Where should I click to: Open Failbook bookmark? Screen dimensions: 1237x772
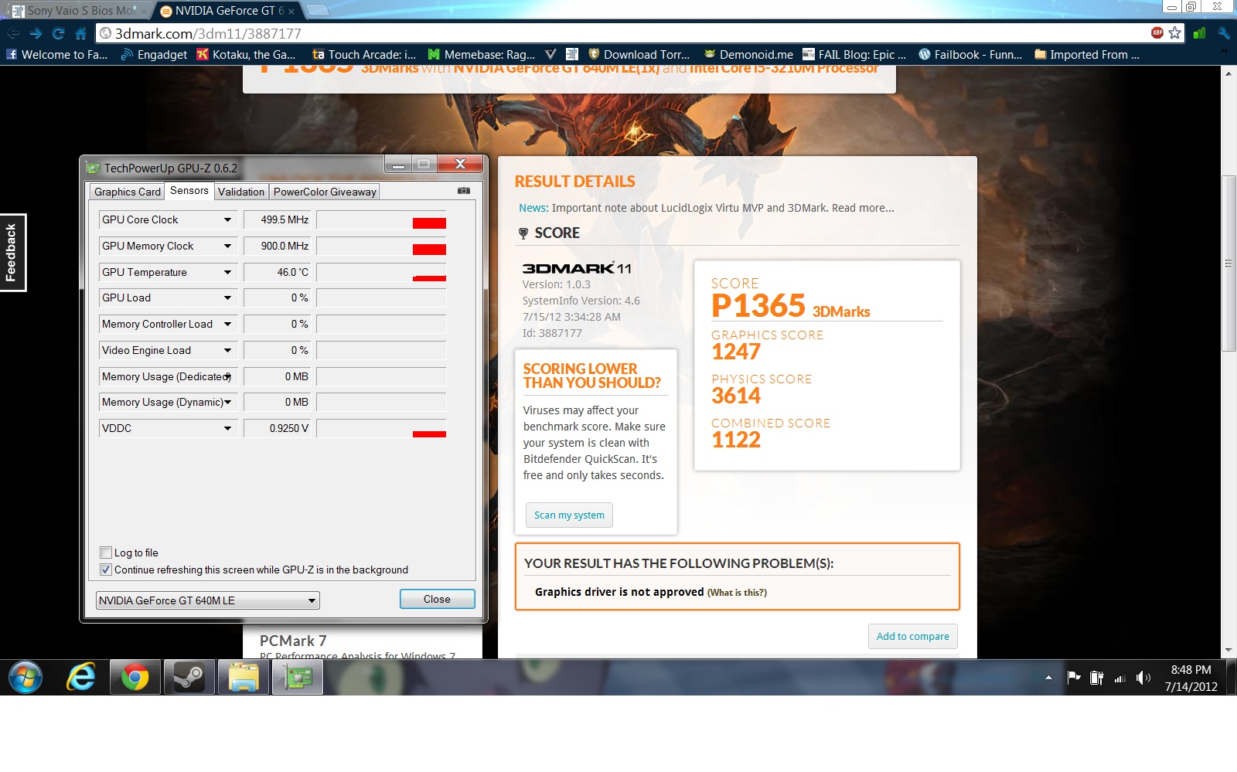pos(970,54)
